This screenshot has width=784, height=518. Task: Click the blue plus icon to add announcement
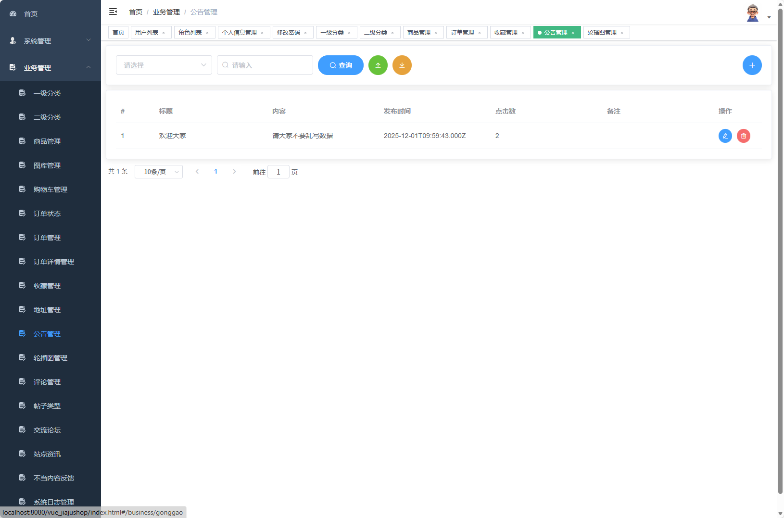(752, 65)
